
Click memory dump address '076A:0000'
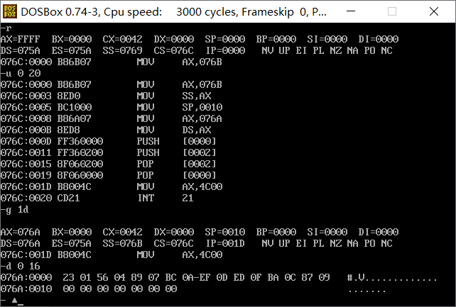[26, 277]
